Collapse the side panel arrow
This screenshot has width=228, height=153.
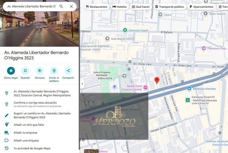(82, 84)
